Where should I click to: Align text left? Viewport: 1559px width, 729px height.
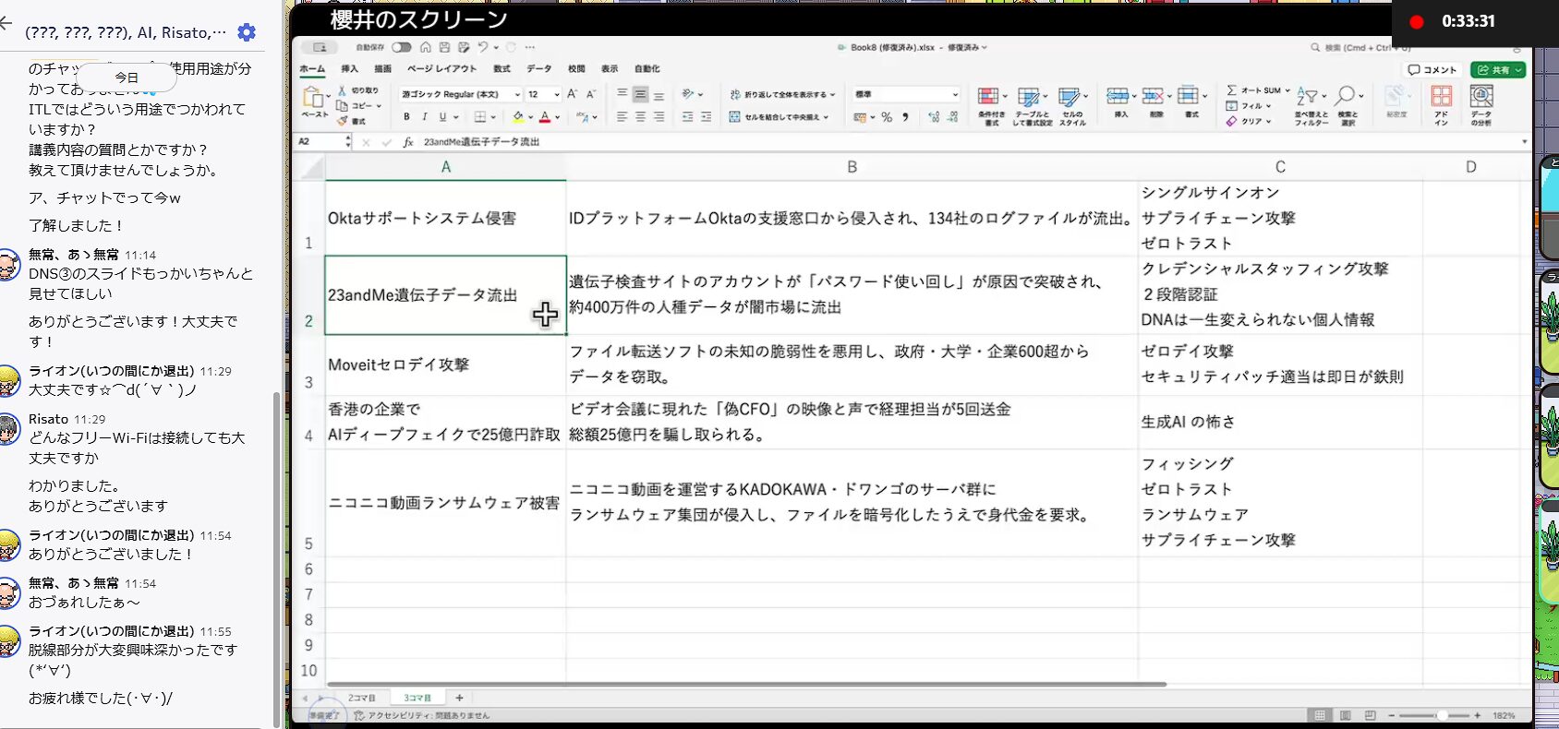pos(622,117)
